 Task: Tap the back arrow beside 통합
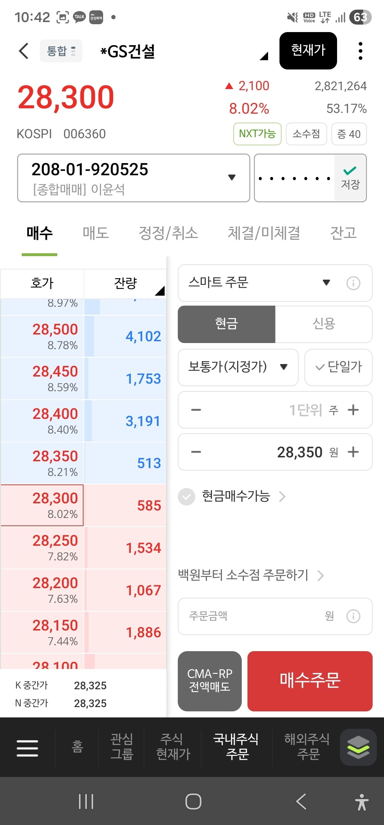pos(24,51)
